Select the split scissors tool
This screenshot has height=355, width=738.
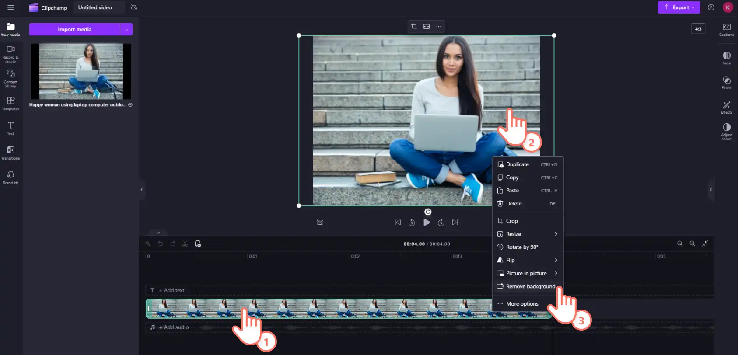tap(185, 244)
